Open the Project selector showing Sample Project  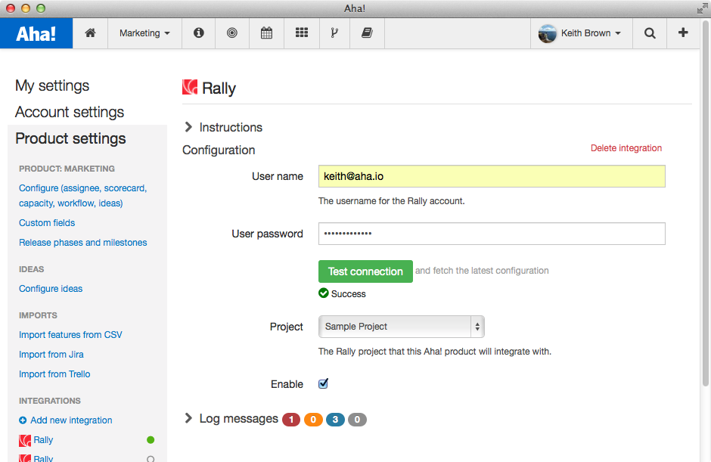(x=401, y=327)
